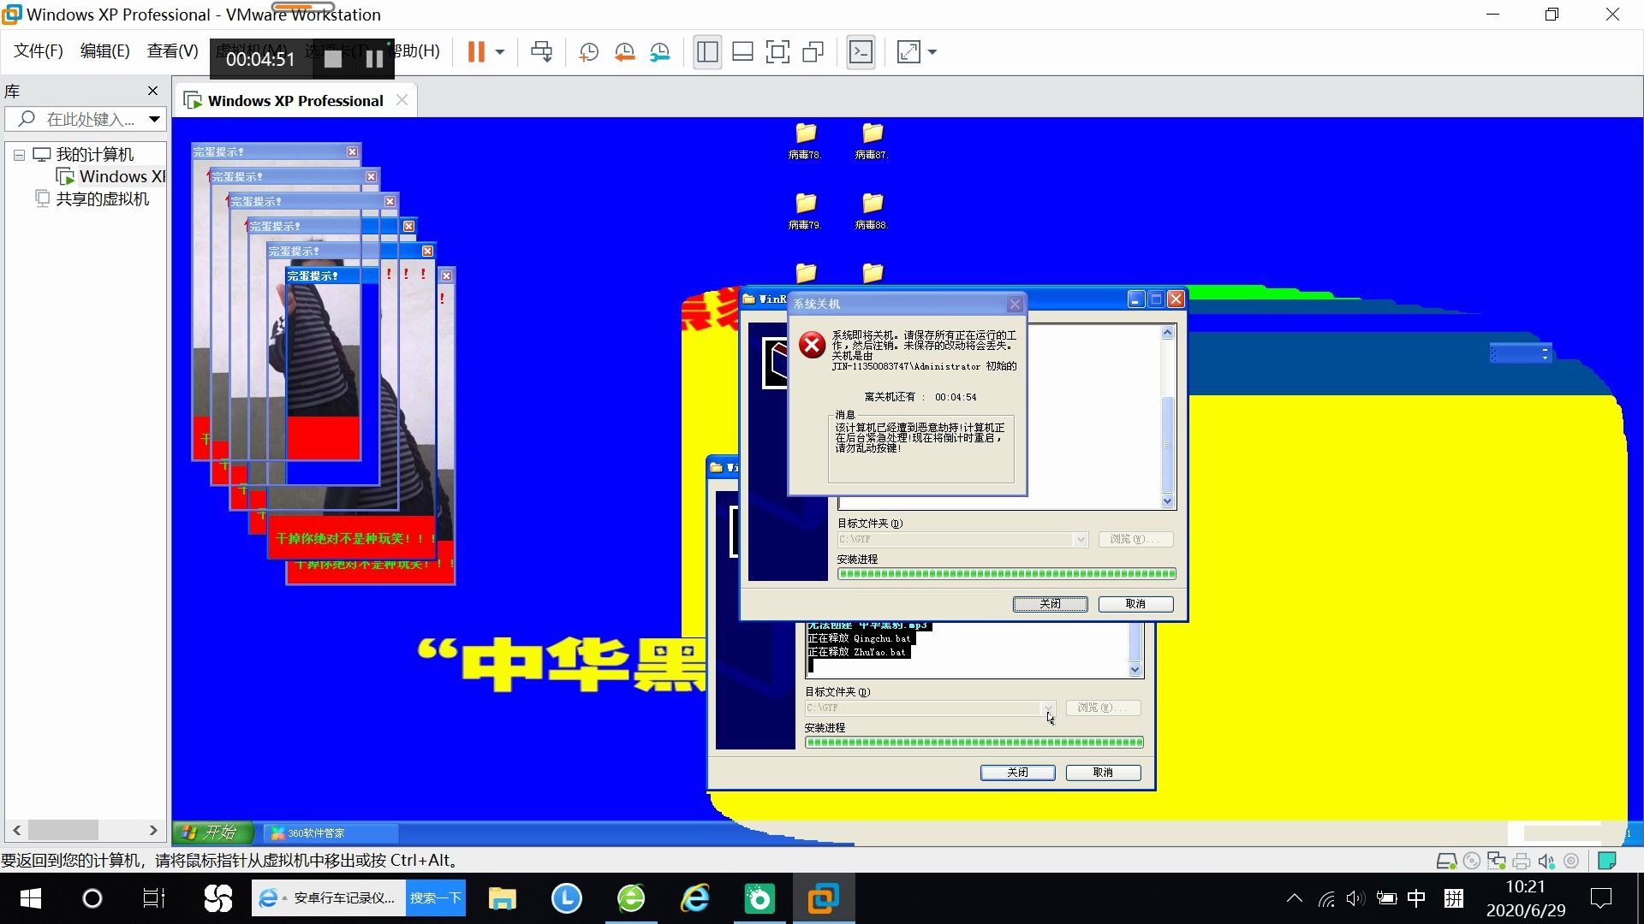Close the Windows XP Professional tab
This screenshot has width=1644, height=924.
point(402,100)
